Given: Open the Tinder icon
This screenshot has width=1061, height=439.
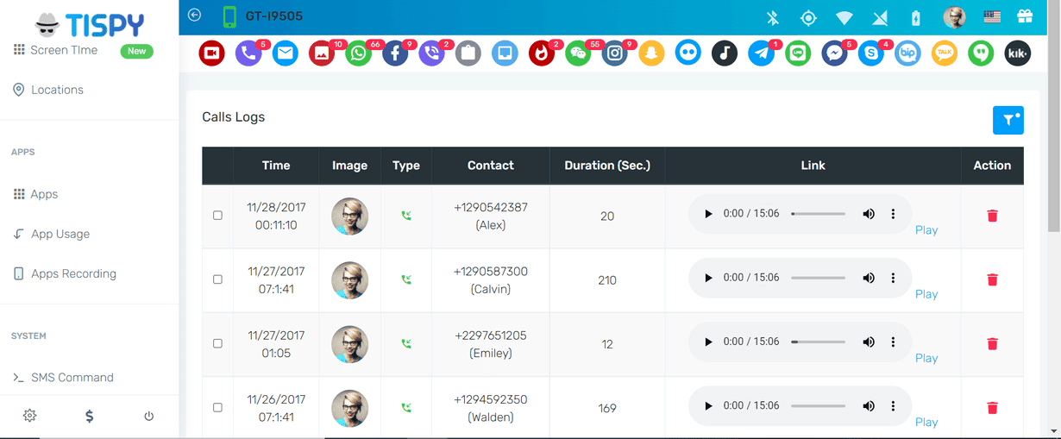Looking at the screenshot, I should click(542, 53).
